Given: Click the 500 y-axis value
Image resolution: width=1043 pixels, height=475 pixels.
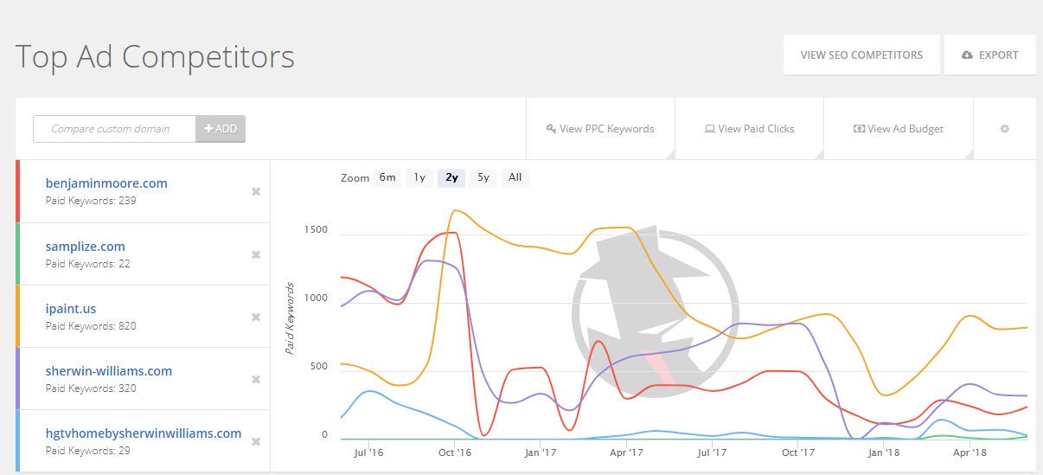Looking at the screenshot, I should coord(319,366).
